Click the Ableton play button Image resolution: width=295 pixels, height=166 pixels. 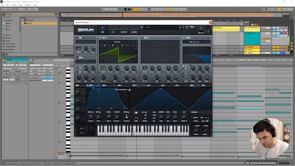click(x=122, y=9)
